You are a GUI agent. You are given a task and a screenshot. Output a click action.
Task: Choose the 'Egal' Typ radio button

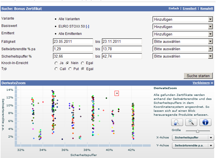coord(83,69)
